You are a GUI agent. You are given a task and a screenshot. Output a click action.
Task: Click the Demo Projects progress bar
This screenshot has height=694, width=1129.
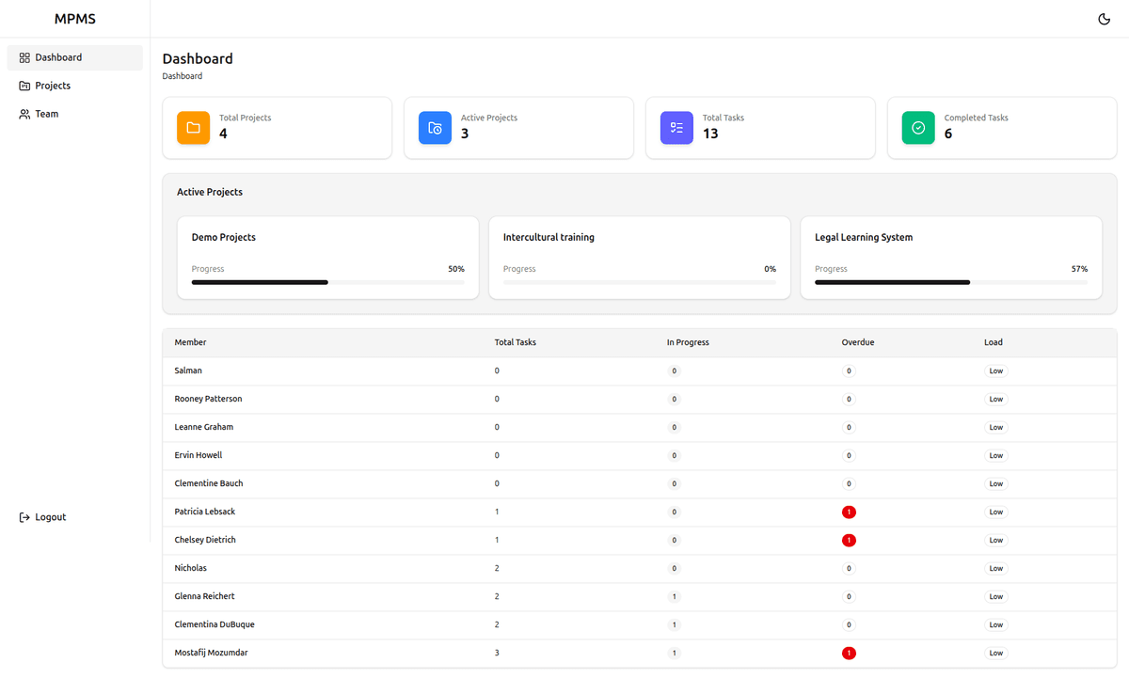click(x=327, y=282)
